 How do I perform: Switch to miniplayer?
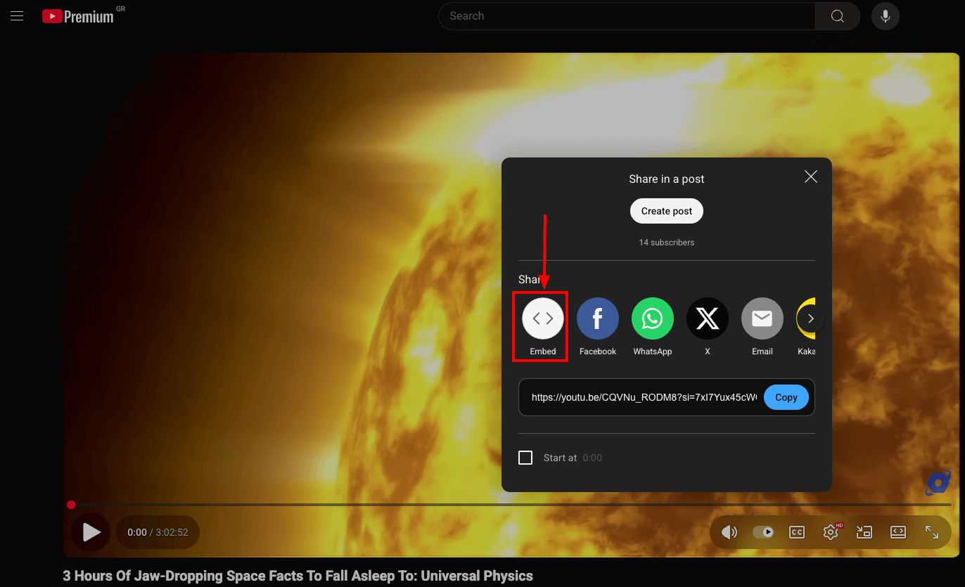(864, 532)
